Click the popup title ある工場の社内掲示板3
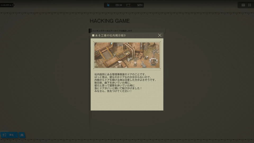254x143 pixels. coord(110,35)
